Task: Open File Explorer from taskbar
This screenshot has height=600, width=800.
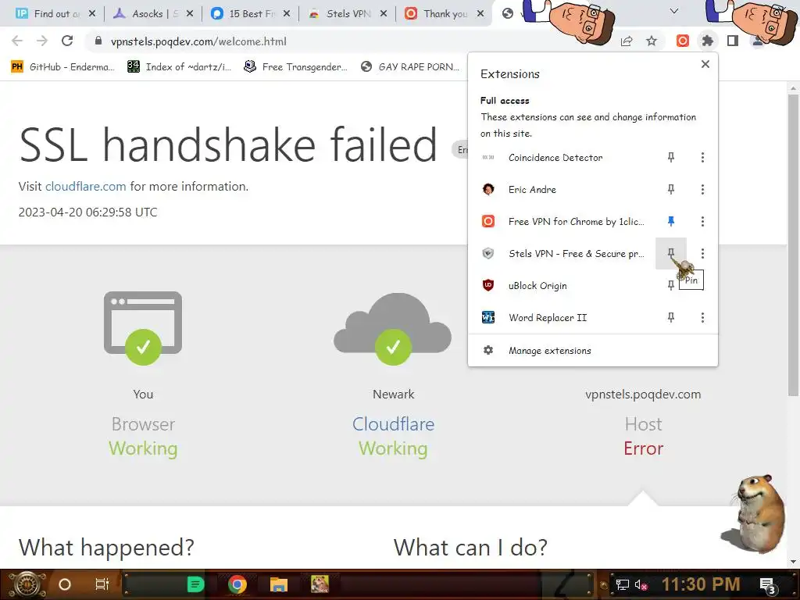Action: click(279, 584)
